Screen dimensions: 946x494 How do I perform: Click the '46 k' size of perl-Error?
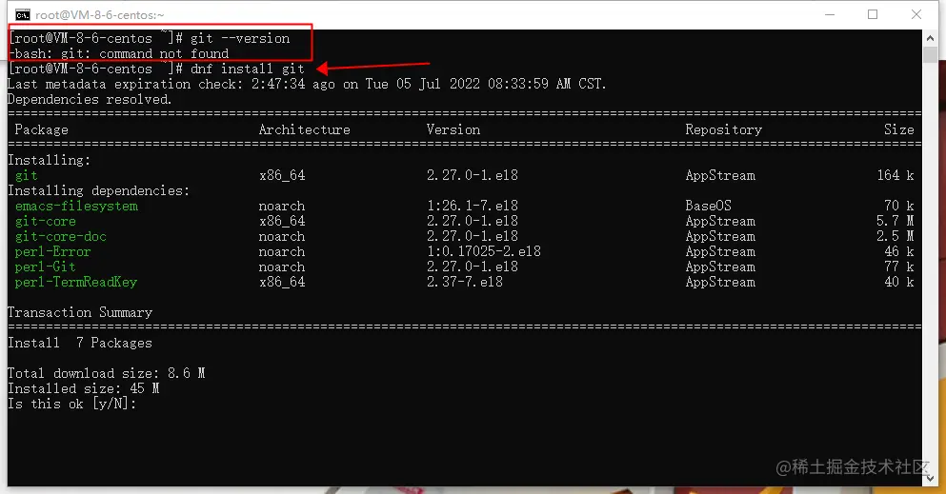pyautogui.click(x=899, y=251)
